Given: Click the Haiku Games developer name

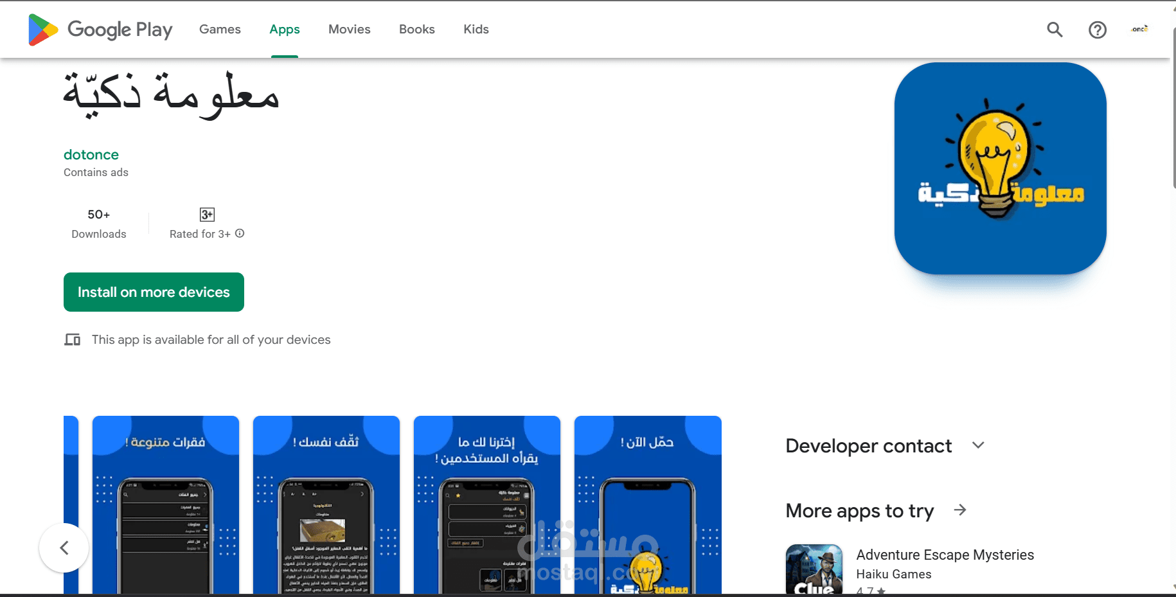Looking at the screenshot, I should [x=893, y=574].
